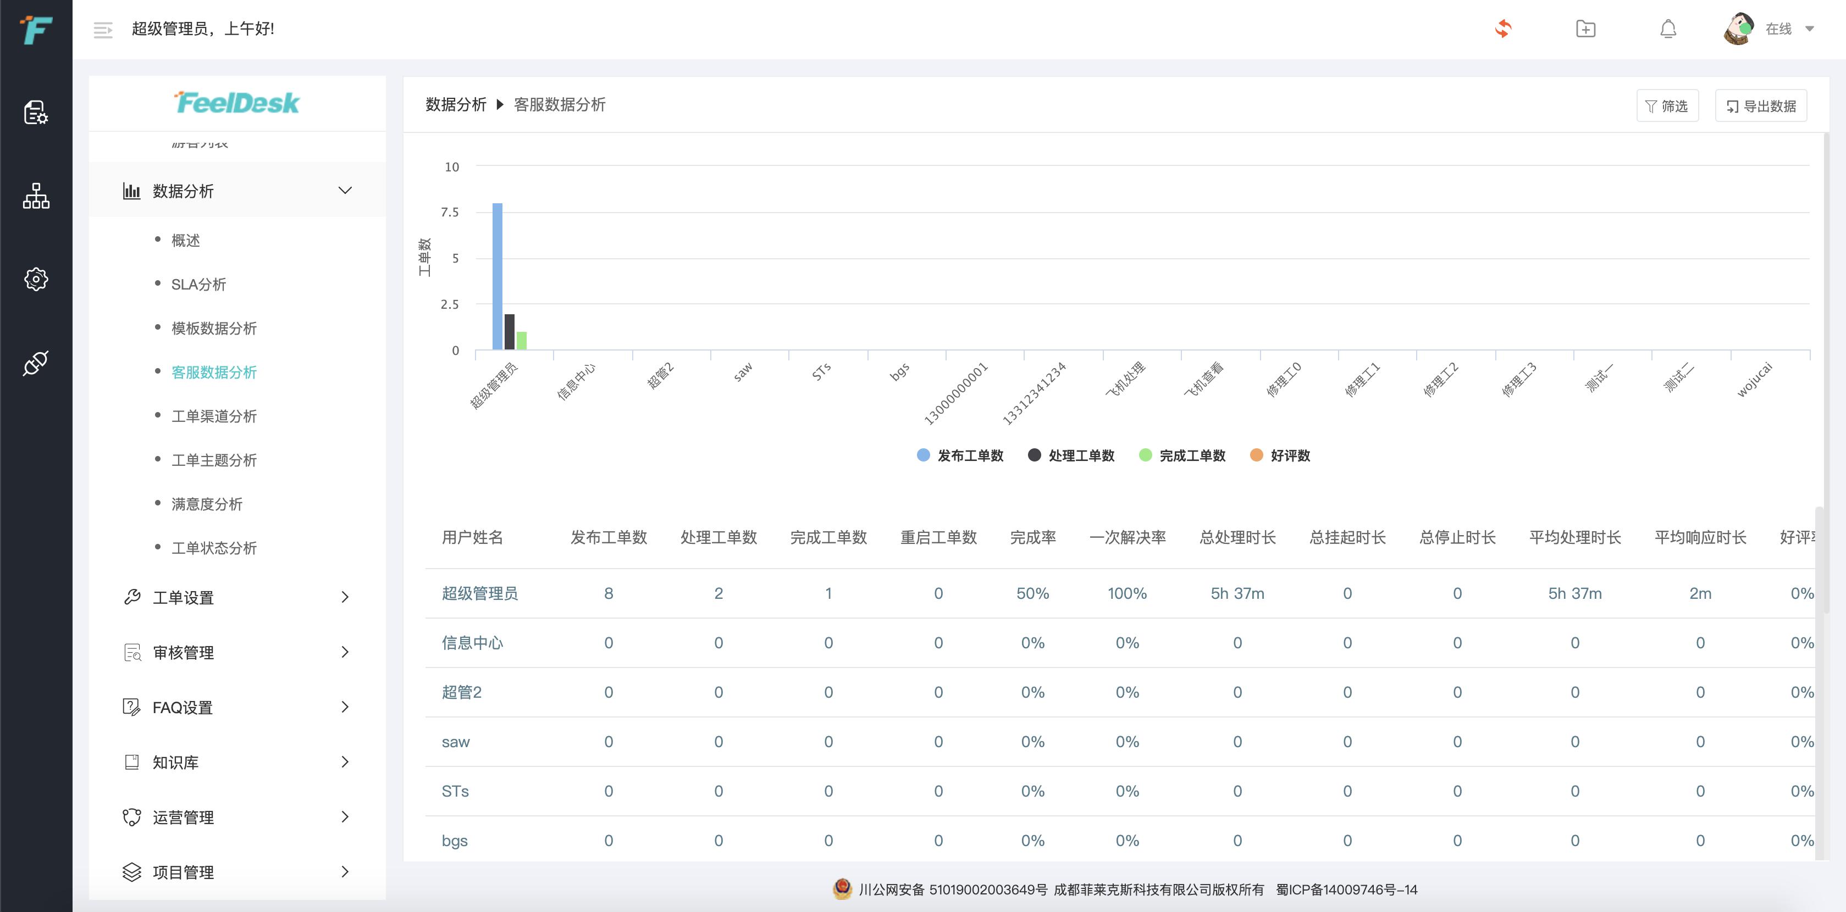
Task: Click the plugin/integration plug icon in sidebar
Action: click(35, 362)
